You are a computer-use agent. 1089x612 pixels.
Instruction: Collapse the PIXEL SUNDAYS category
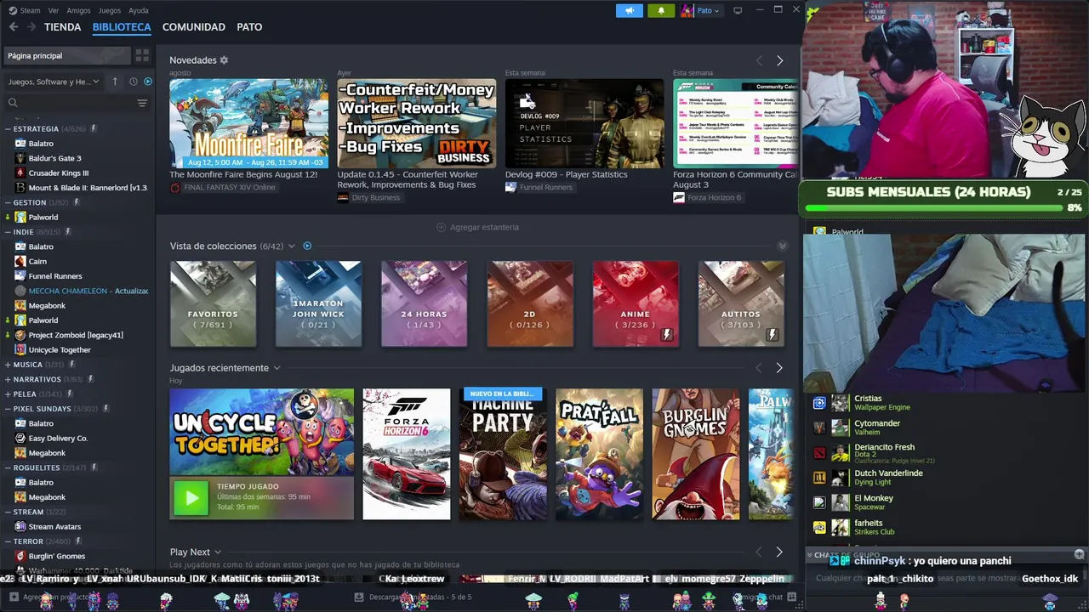[x=8, y=409]
